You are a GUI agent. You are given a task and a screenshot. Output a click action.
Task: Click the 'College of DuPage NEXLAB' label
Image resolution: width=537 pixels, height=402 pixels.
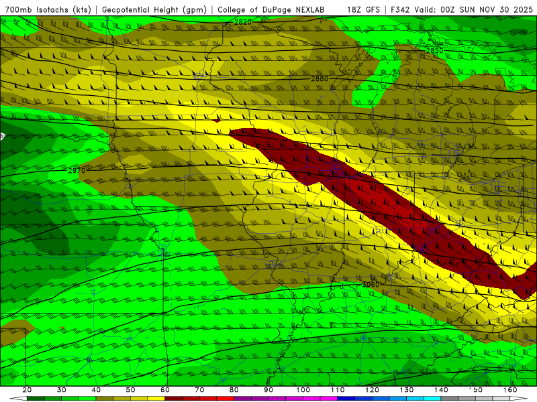coord(271,10)
